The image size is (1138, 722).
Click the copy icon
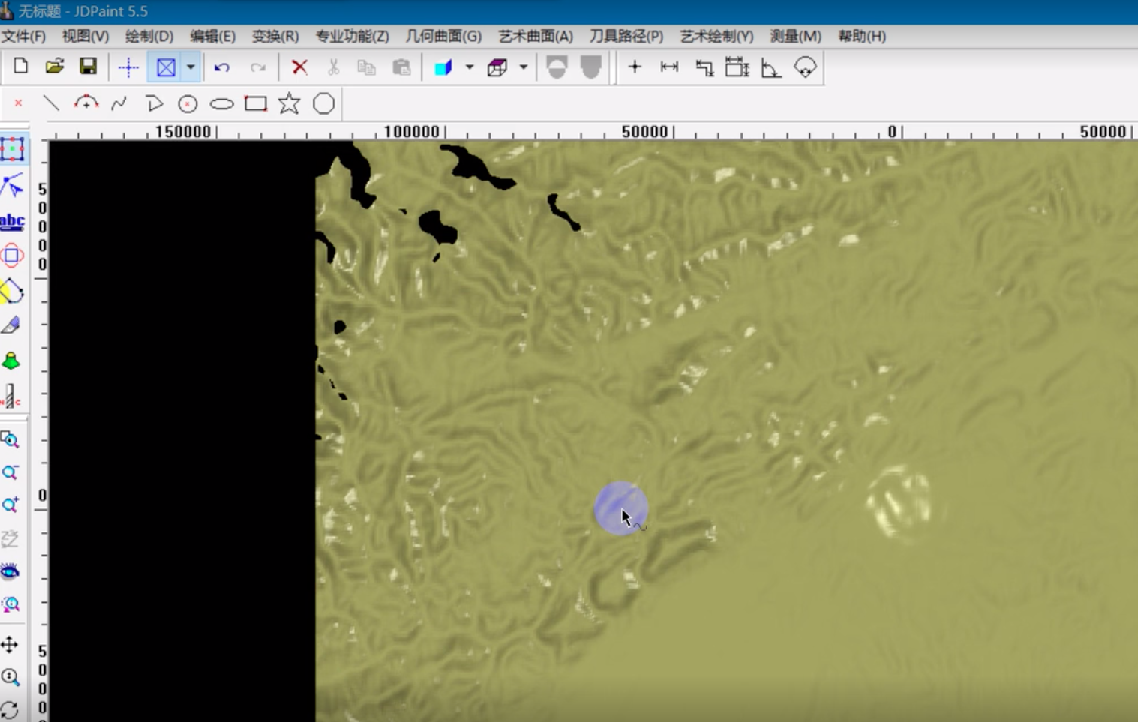click(366, 67)
